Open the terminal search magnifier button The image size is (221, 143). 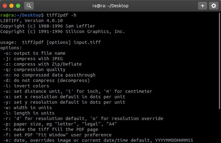click(29, 5)
